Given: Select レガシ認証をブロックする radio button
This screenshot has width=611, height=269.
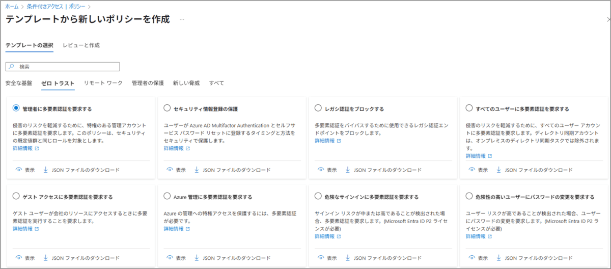Looking at the screenshot, I should 318,108.
